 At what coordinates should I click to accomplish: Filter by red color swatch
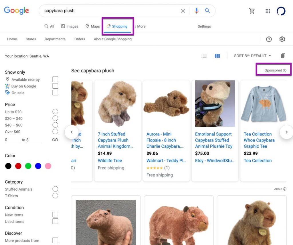click(18, 166)
